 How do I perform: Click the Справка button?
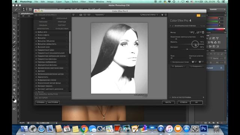pos(40,102)
